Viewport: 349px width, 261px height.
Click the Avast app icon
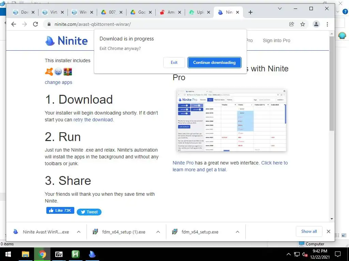click(x=49, y=72)
